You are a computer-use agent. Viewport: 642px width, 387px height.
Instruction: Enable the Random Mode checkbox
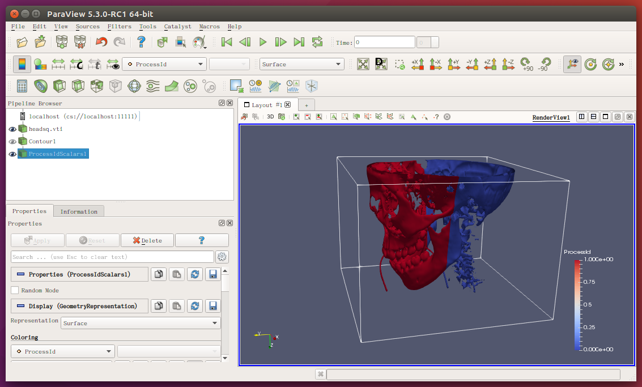[x=15, y=290]
